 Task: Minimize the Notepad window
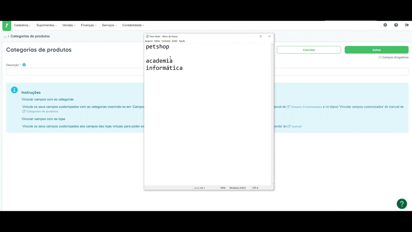point(252,36)
